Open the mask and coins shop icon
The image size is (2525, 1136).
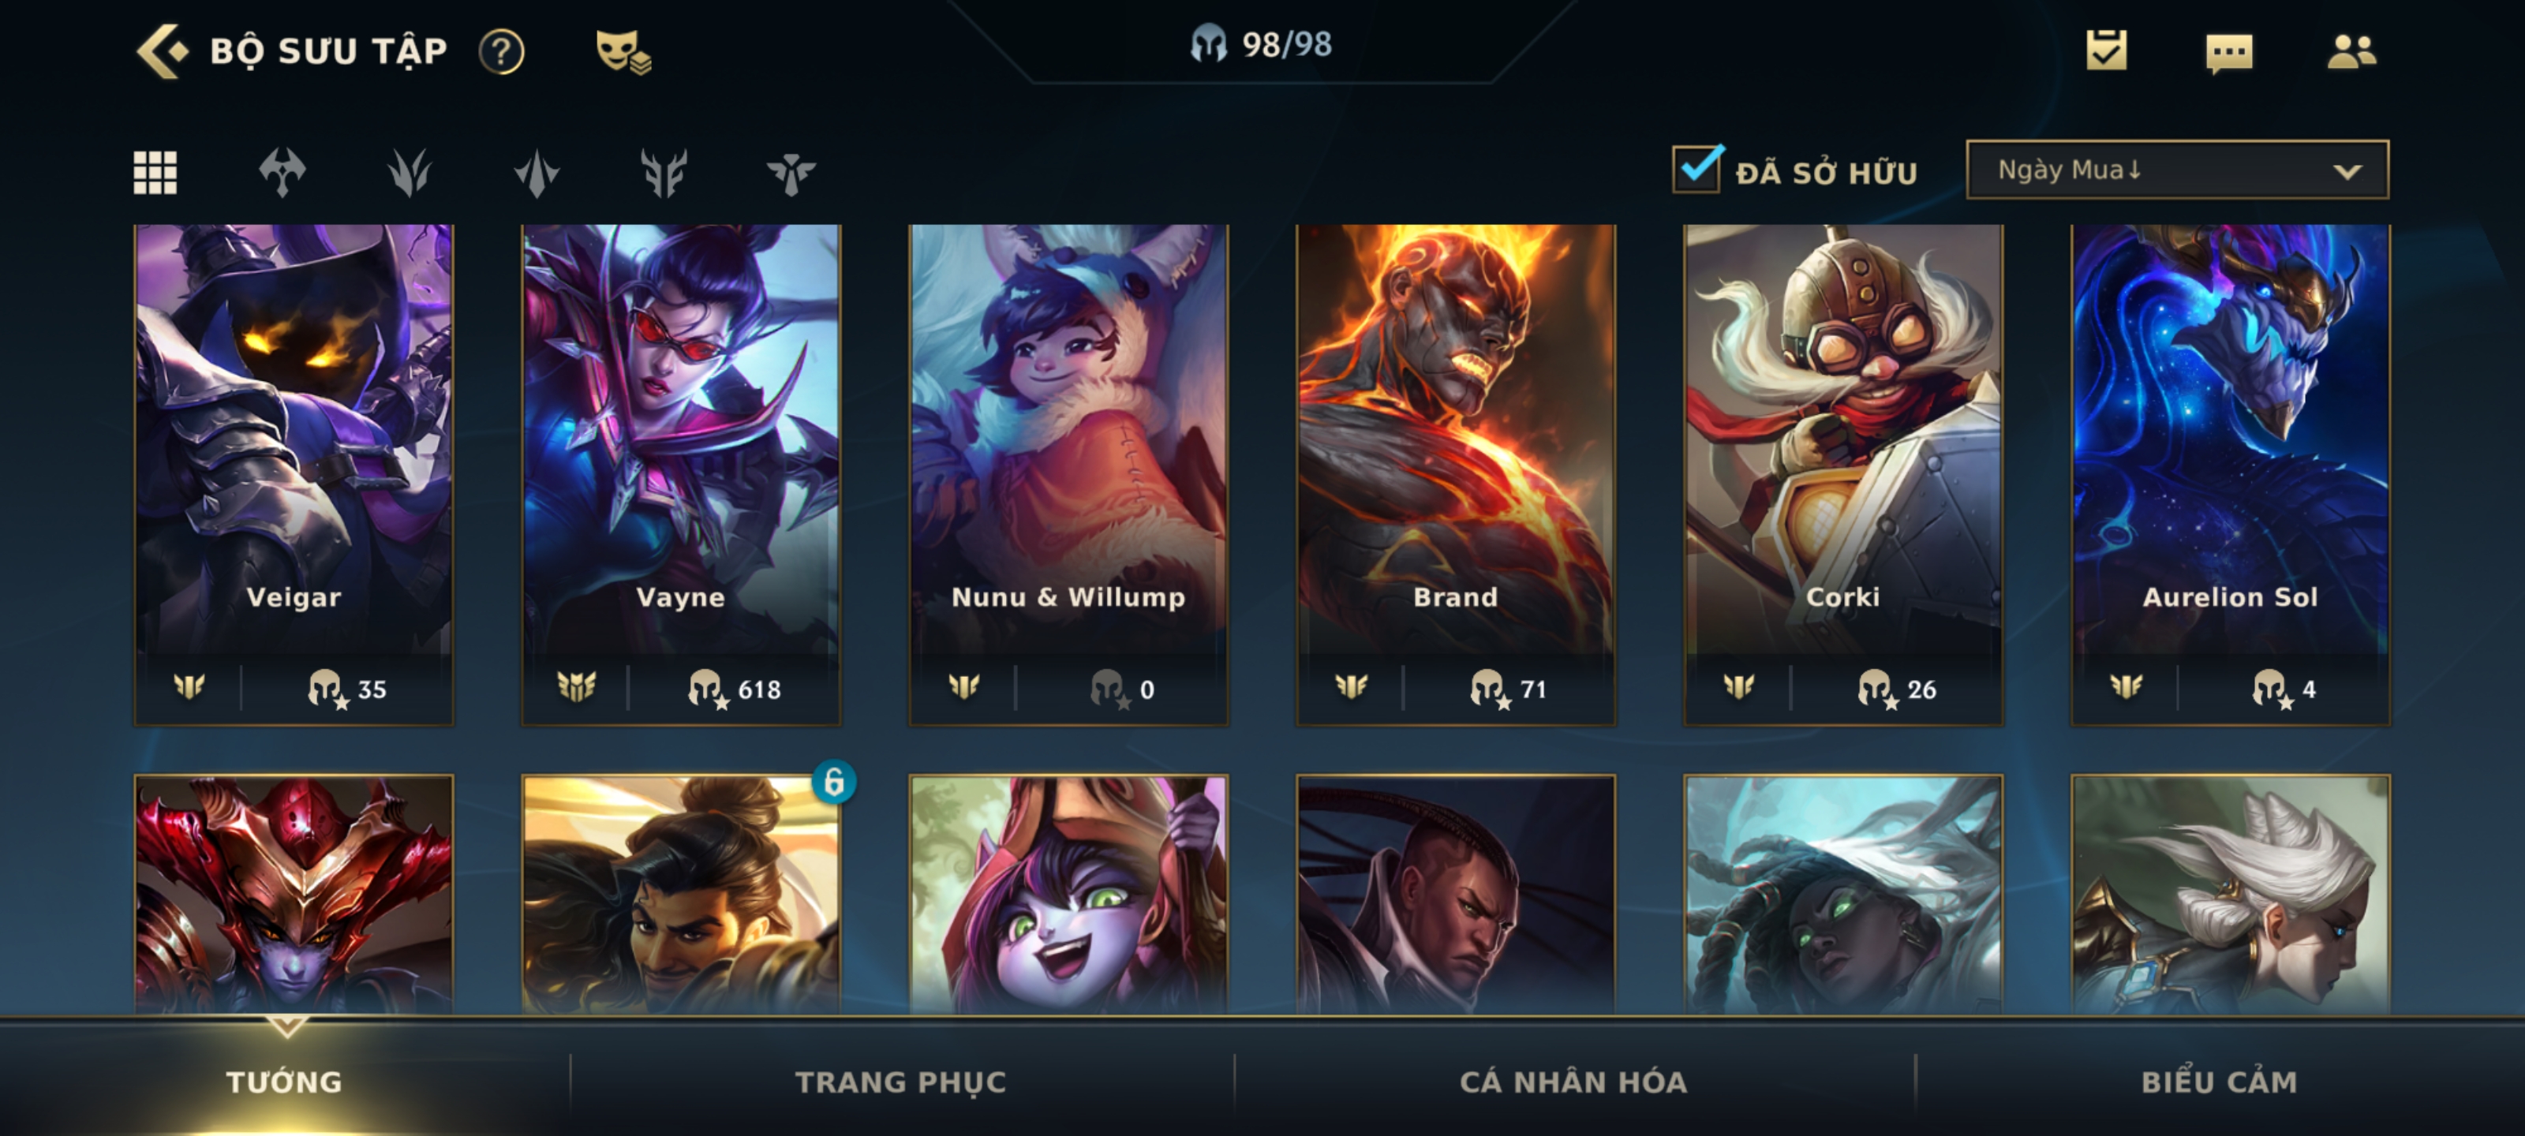point(623,52)
